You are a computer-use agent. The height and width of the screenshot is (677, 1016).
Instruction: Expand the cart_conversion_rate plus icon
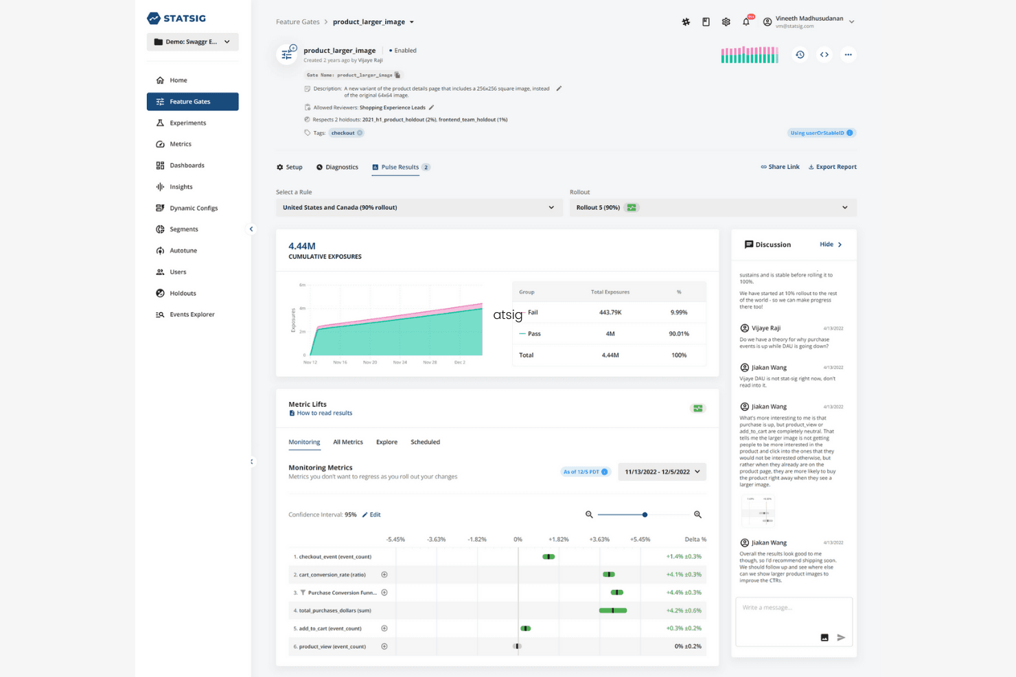tap(384, 575)
